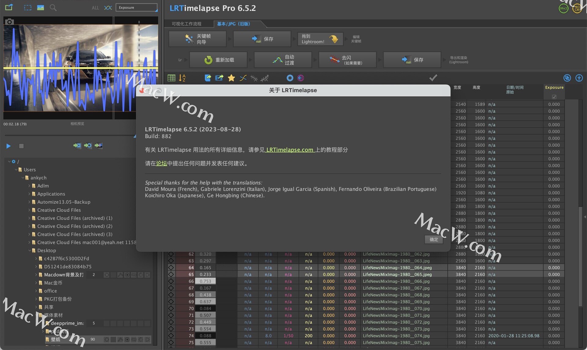Toggle keyframe diamond in row 75

(171, 343)
